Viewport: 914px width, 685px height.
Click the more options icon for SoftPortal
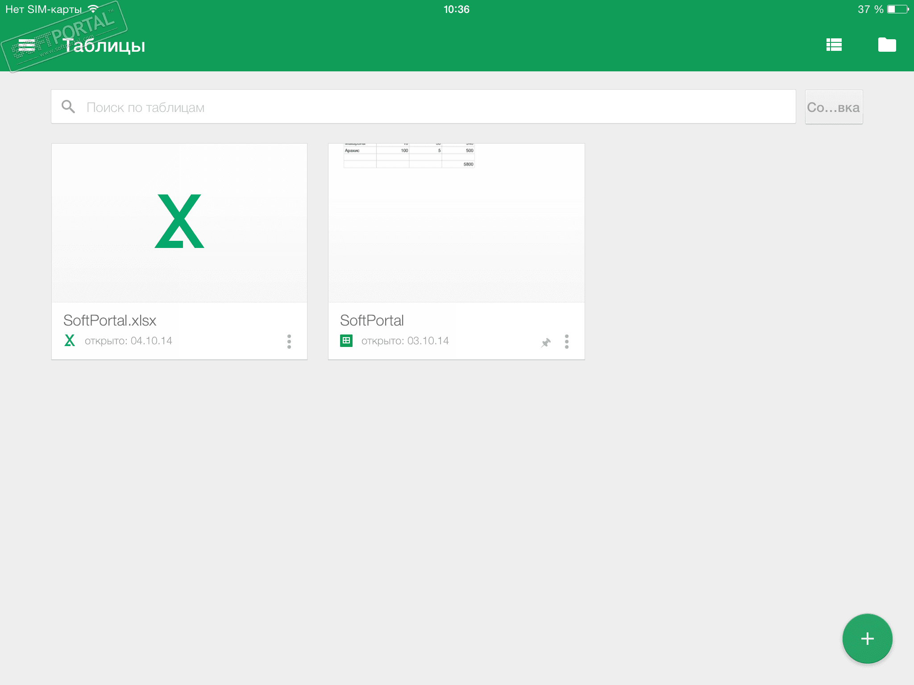[x=566, y=340]
